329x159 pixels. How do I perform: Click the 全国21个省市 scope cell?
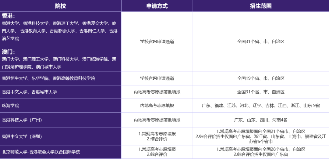point(261,136)
